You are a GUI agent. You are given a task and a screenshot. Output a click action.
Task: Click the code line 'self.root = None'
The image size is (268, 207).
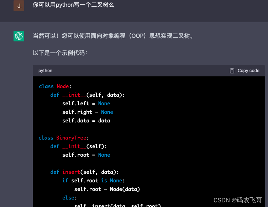(x=86, y=155)
